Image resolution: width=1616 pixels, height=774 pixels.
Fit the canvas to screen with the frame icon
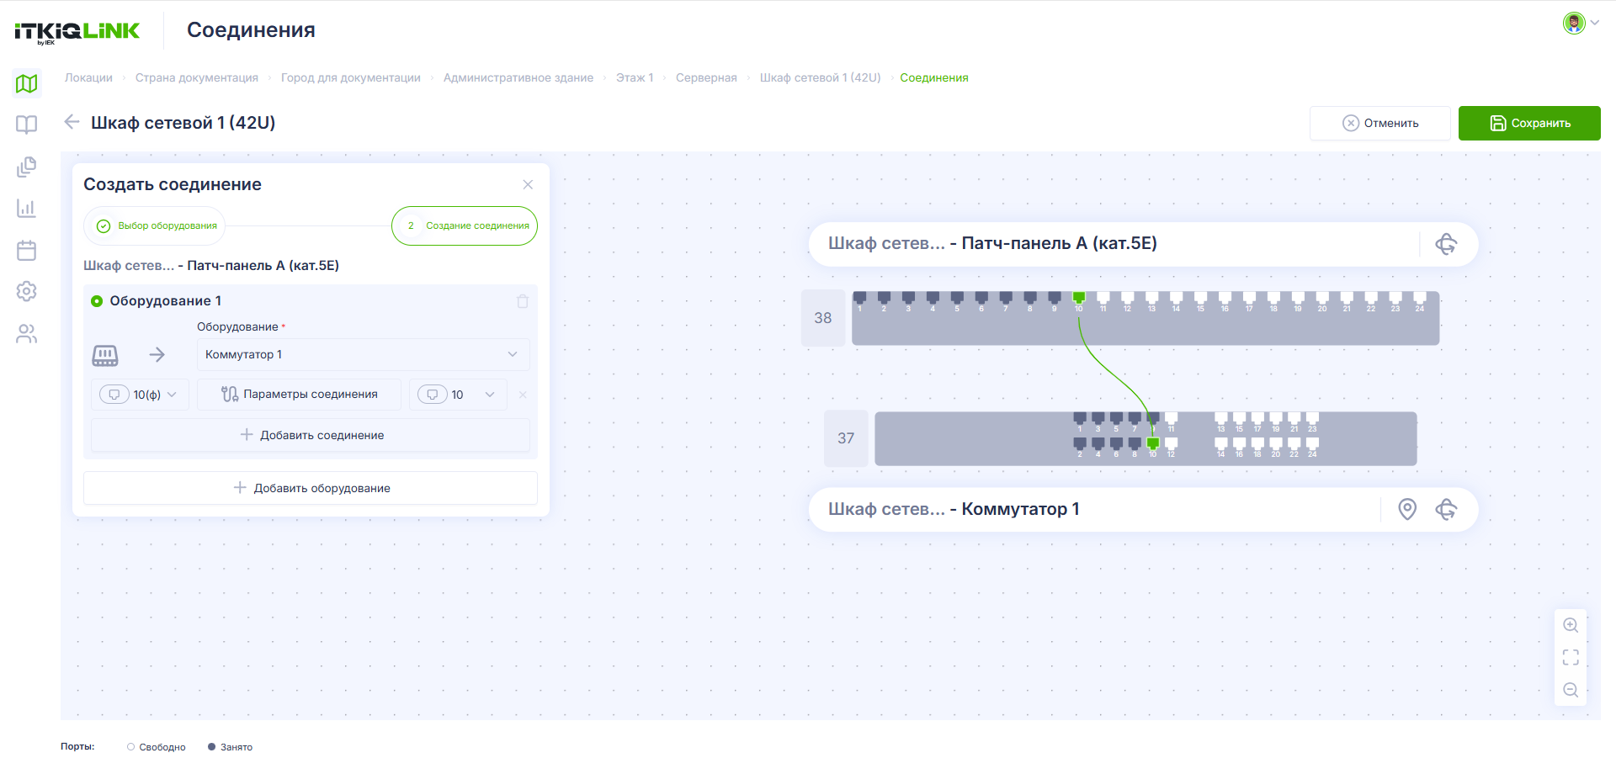click(1571, 657)
